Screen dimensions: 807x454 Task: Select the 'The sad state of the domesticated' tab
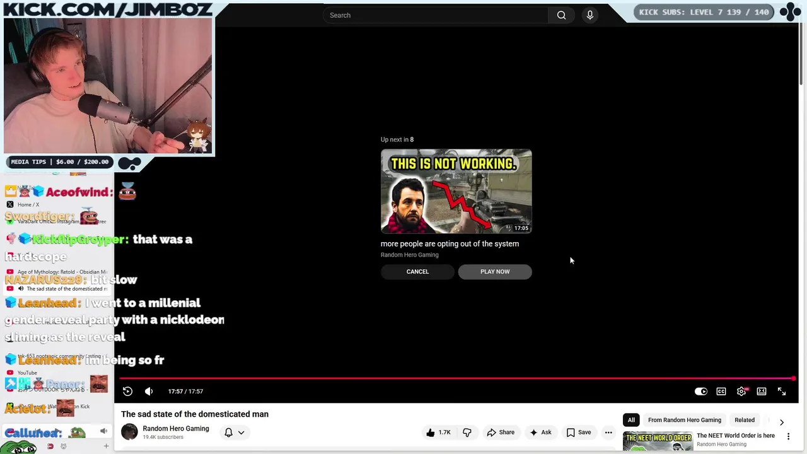[58, 289]
